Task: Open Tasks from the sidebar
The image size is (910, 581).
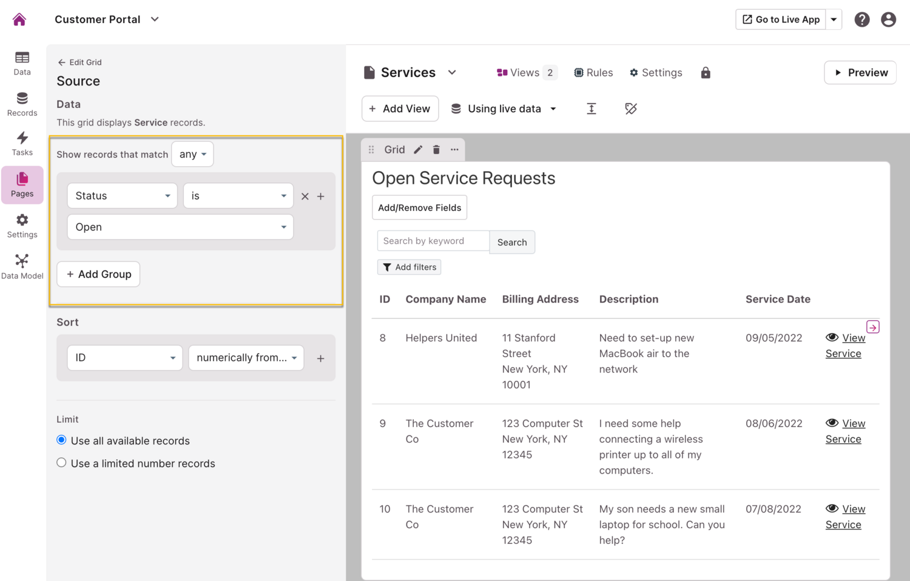Action: [22, 144]
